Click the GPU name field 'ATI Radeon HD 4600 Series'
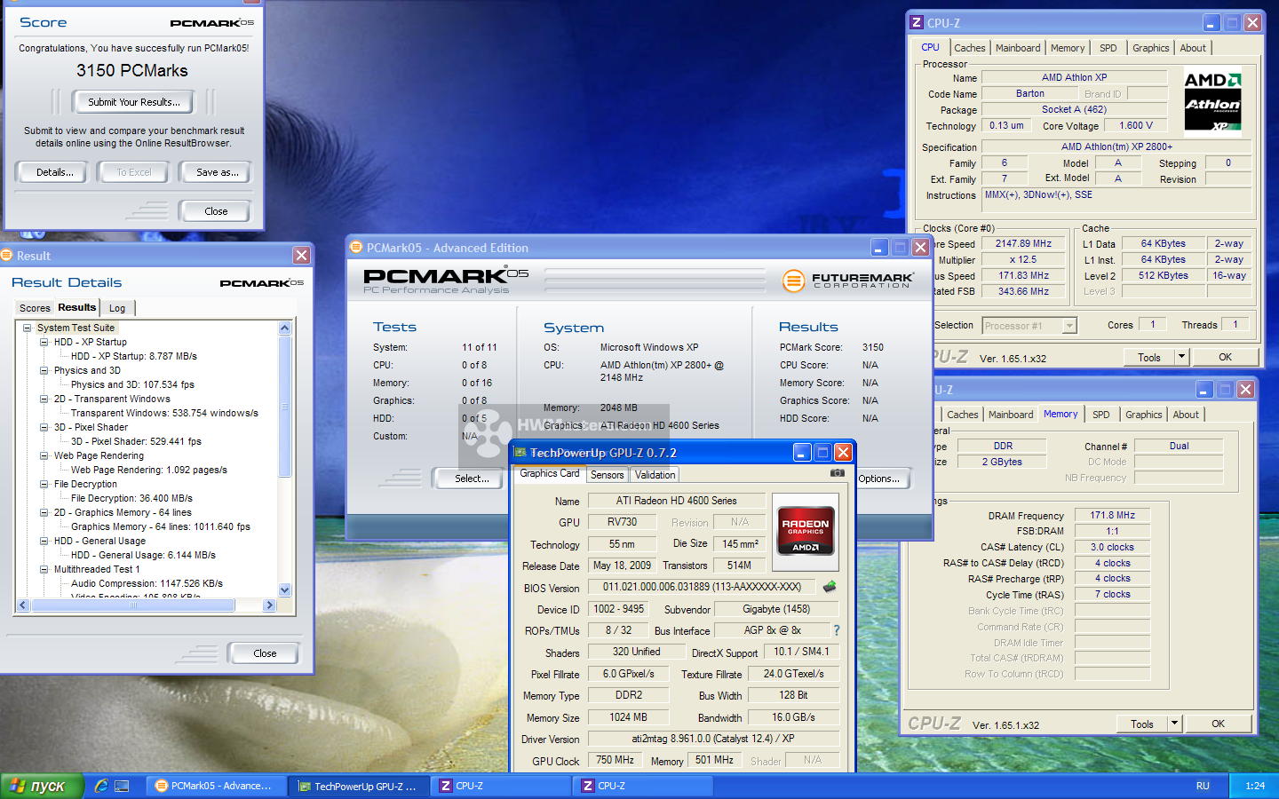1279x799 pixels. [677, 501]
